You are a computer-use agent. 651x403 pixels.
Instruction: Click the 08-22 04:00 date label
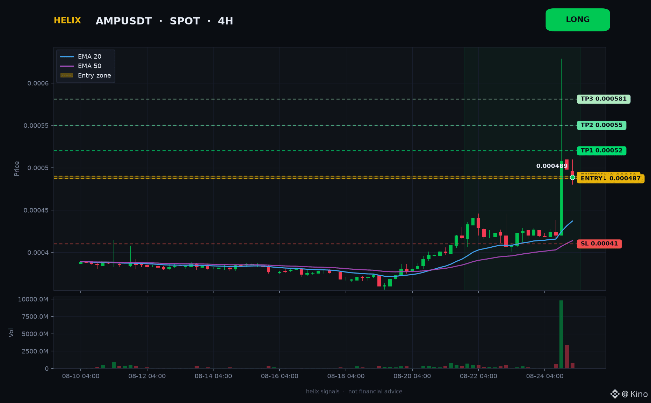pos(478,376)
